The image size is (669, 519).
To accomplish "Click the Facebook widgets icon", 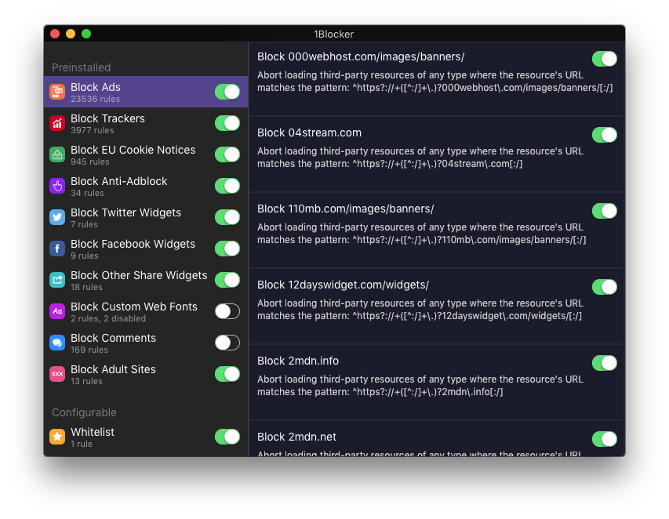I will 57,249.
